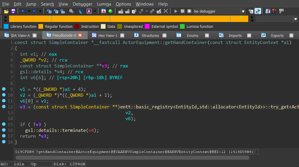Click the green circle toolbar icon
The image size is (299, 167).
tap(110, 11)
